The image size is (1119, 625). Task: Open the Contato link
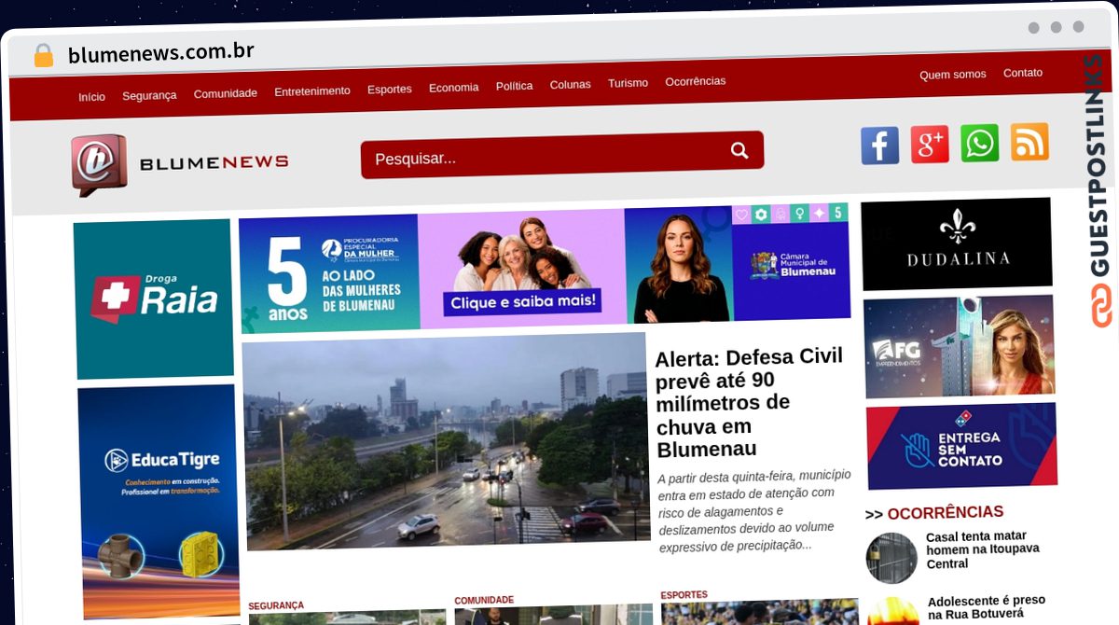click(1023, 73)
